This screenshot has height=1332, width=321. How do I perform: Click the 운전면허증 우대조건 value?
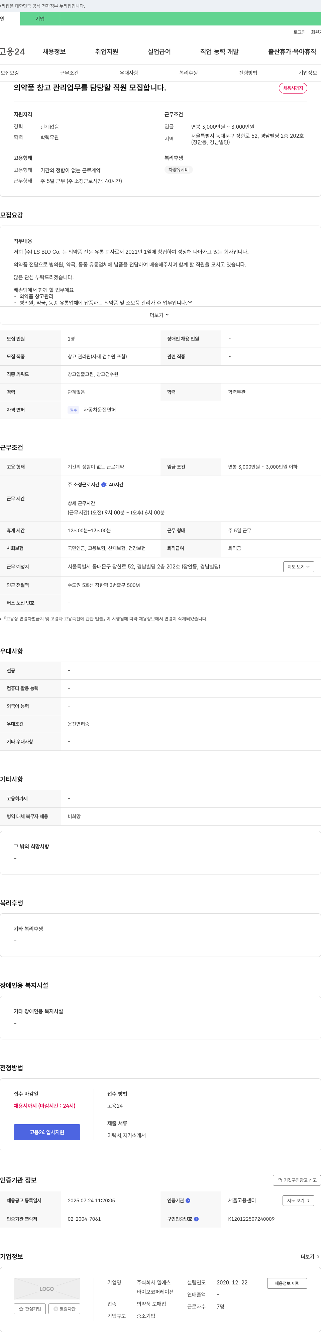coord(79,724)
